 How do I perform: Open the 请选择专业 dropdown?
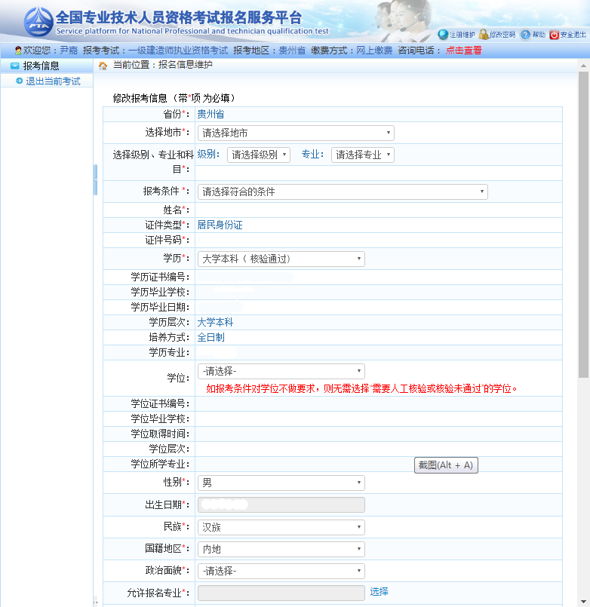coord(362,155)
